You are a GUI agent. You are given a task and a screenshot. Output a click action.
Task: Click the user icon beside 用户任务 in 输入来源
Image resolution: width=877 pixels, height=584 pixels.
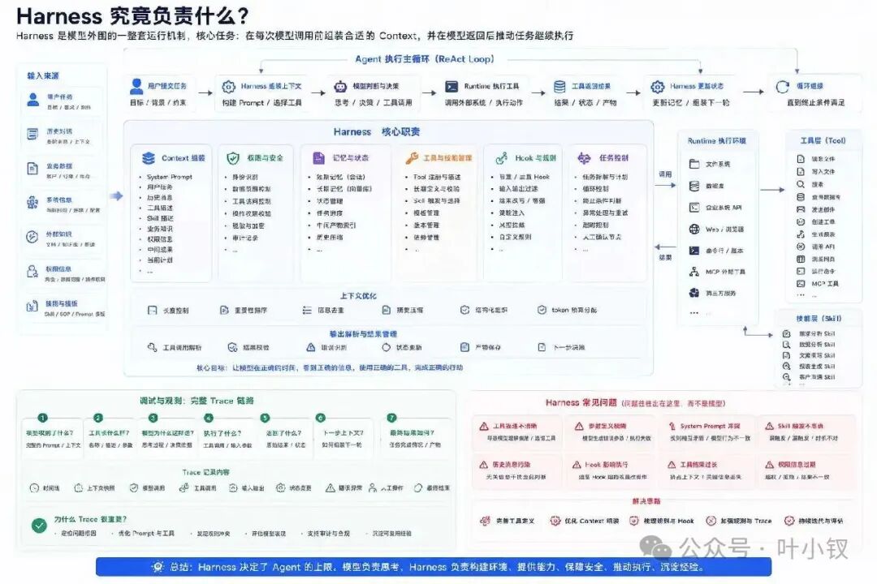click(33, 100)
